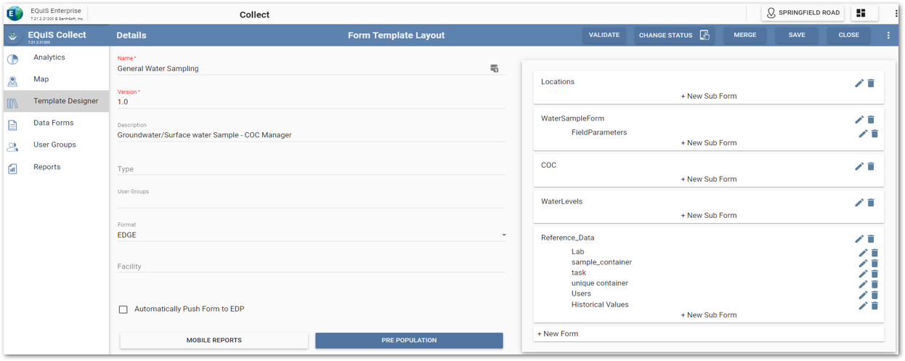The width and height of the screenshot is (905, 361).
Task: Open the dashboard grid icon in header
Action: 861,13
